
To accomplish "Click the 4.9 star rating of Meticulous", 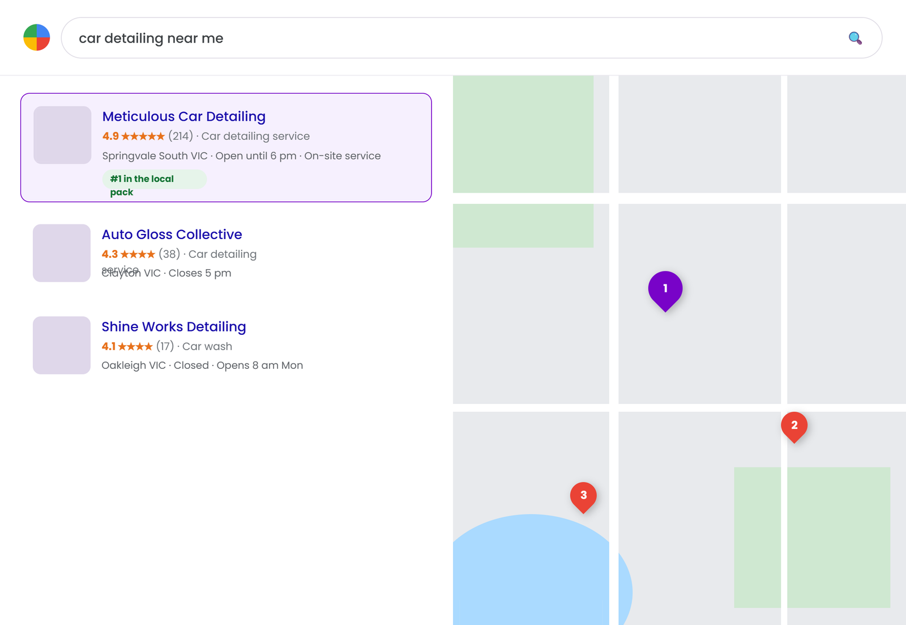I will point(134,136).
